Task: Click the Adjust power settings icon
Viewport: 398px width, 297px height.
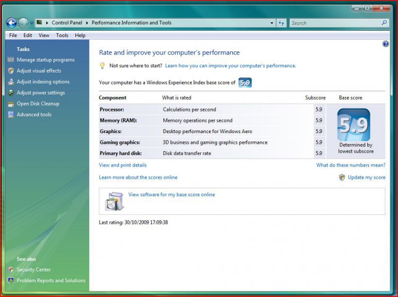Action: pyautogui.click(x=11, y=93)
